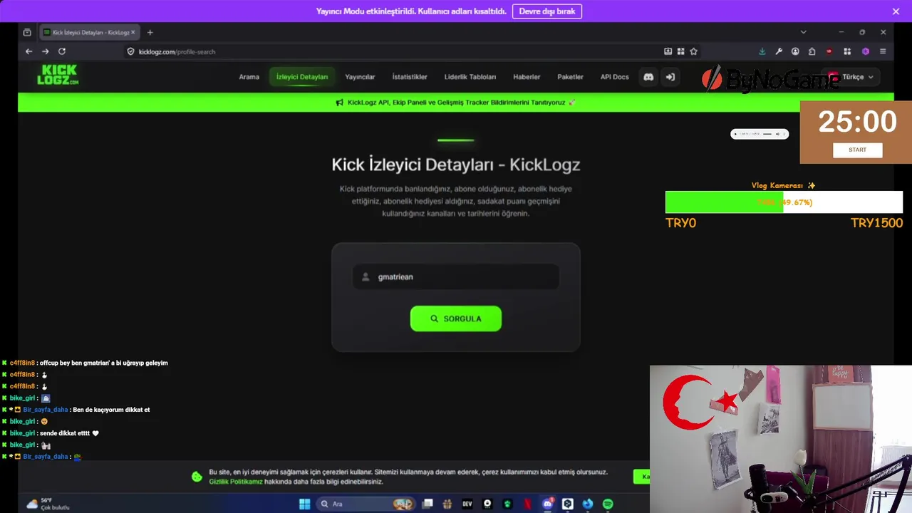This screenshot has width=912, height=513.
Task: Open the weather widget showing Çok bulutlu
Action: (48, 504)
